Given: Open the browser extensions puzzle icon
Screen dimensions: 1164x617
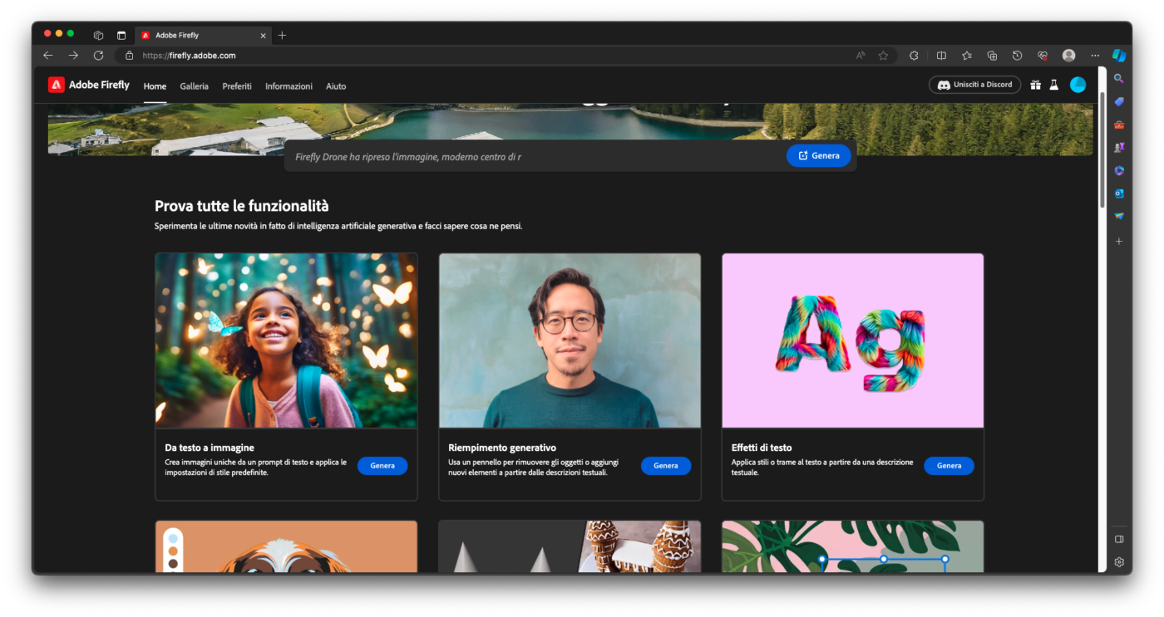Looking at the screenshot, I should coord(914,56).
